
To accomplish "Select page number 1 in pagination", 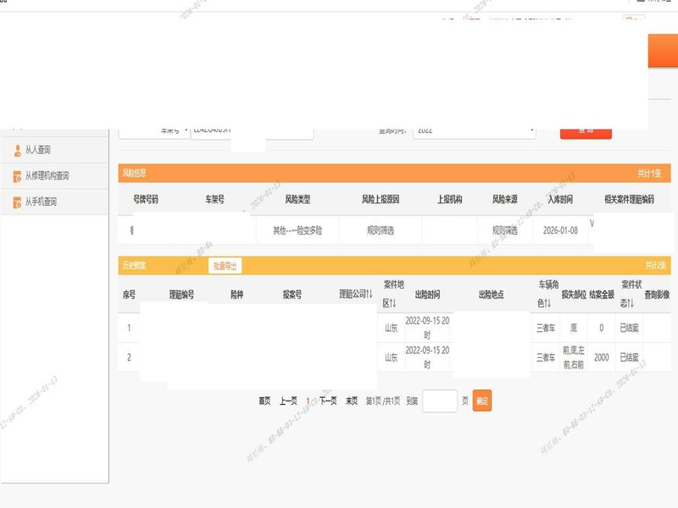I will click(x=308, y=401).
